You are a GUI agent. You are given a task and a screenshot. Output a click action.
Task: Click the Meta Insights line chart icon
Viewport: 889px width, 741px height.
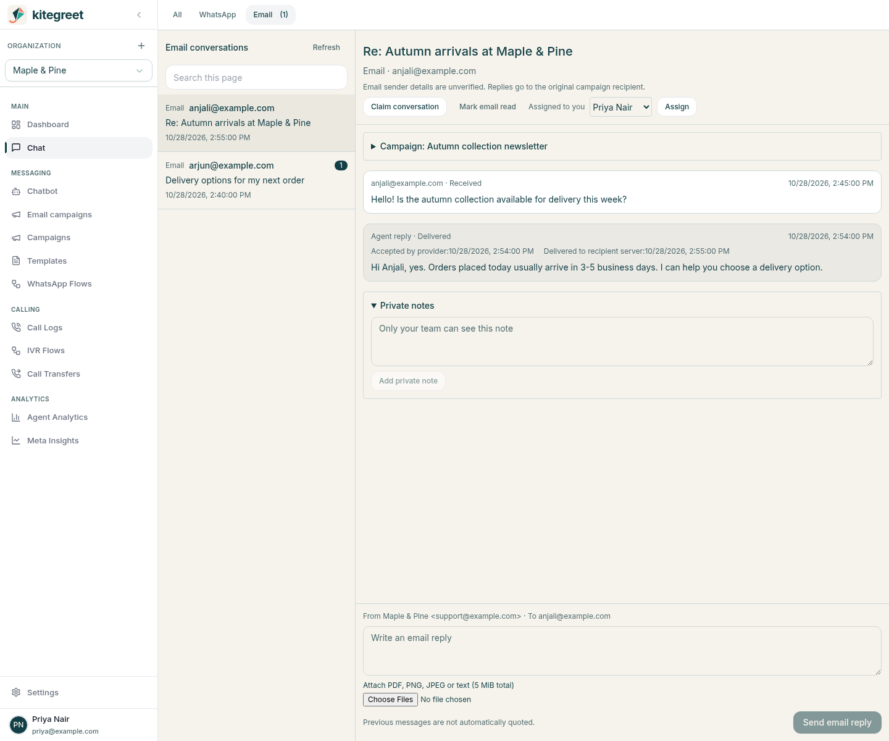16,440
